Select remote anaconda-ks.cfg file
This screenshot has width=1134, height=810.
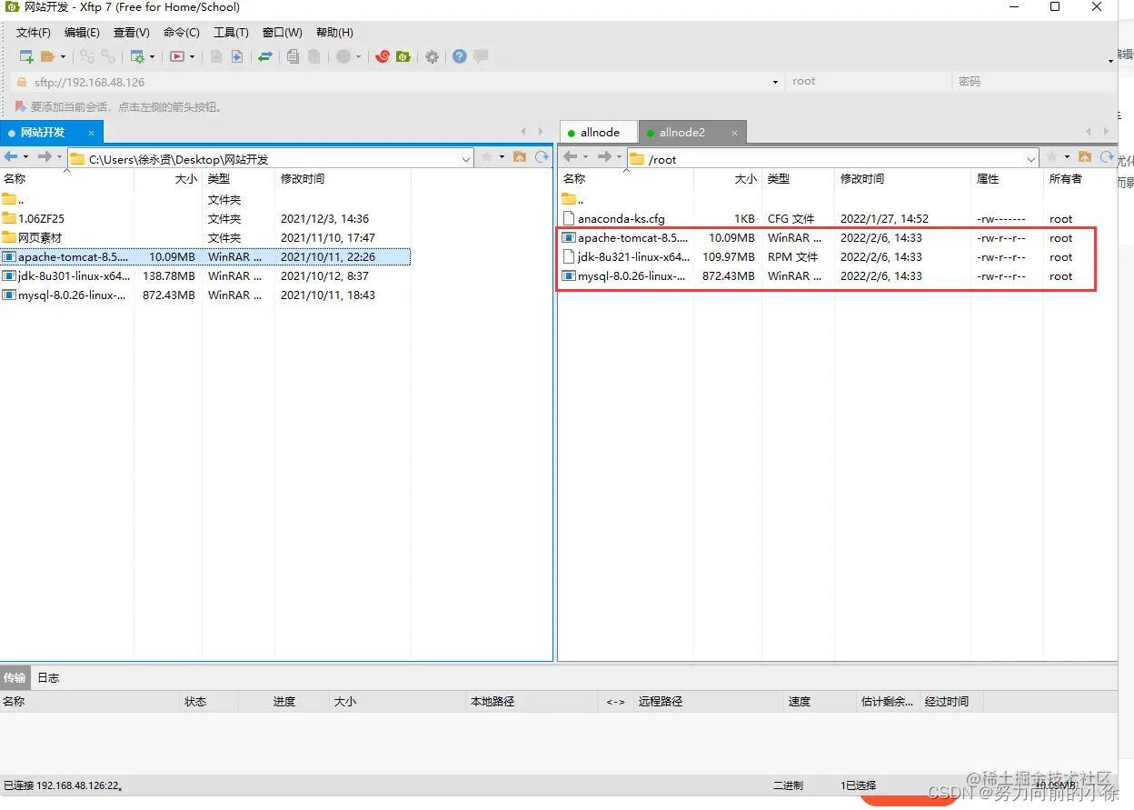point(838,219)
